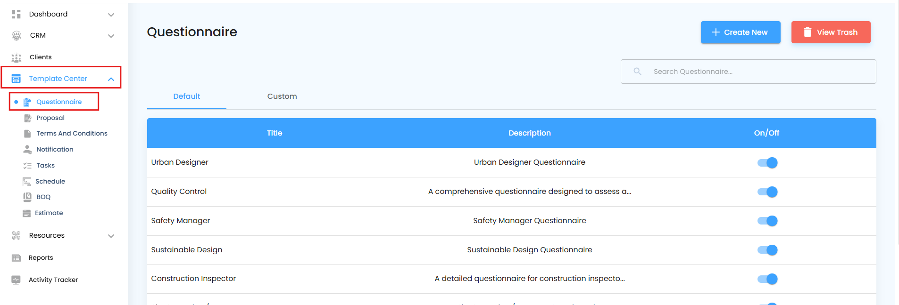Image resolution: width=899 pixels, height=305 pixels.
Task: Open the Activity Tracker icon
Action: pyautogui.click(x=16, y=280)
